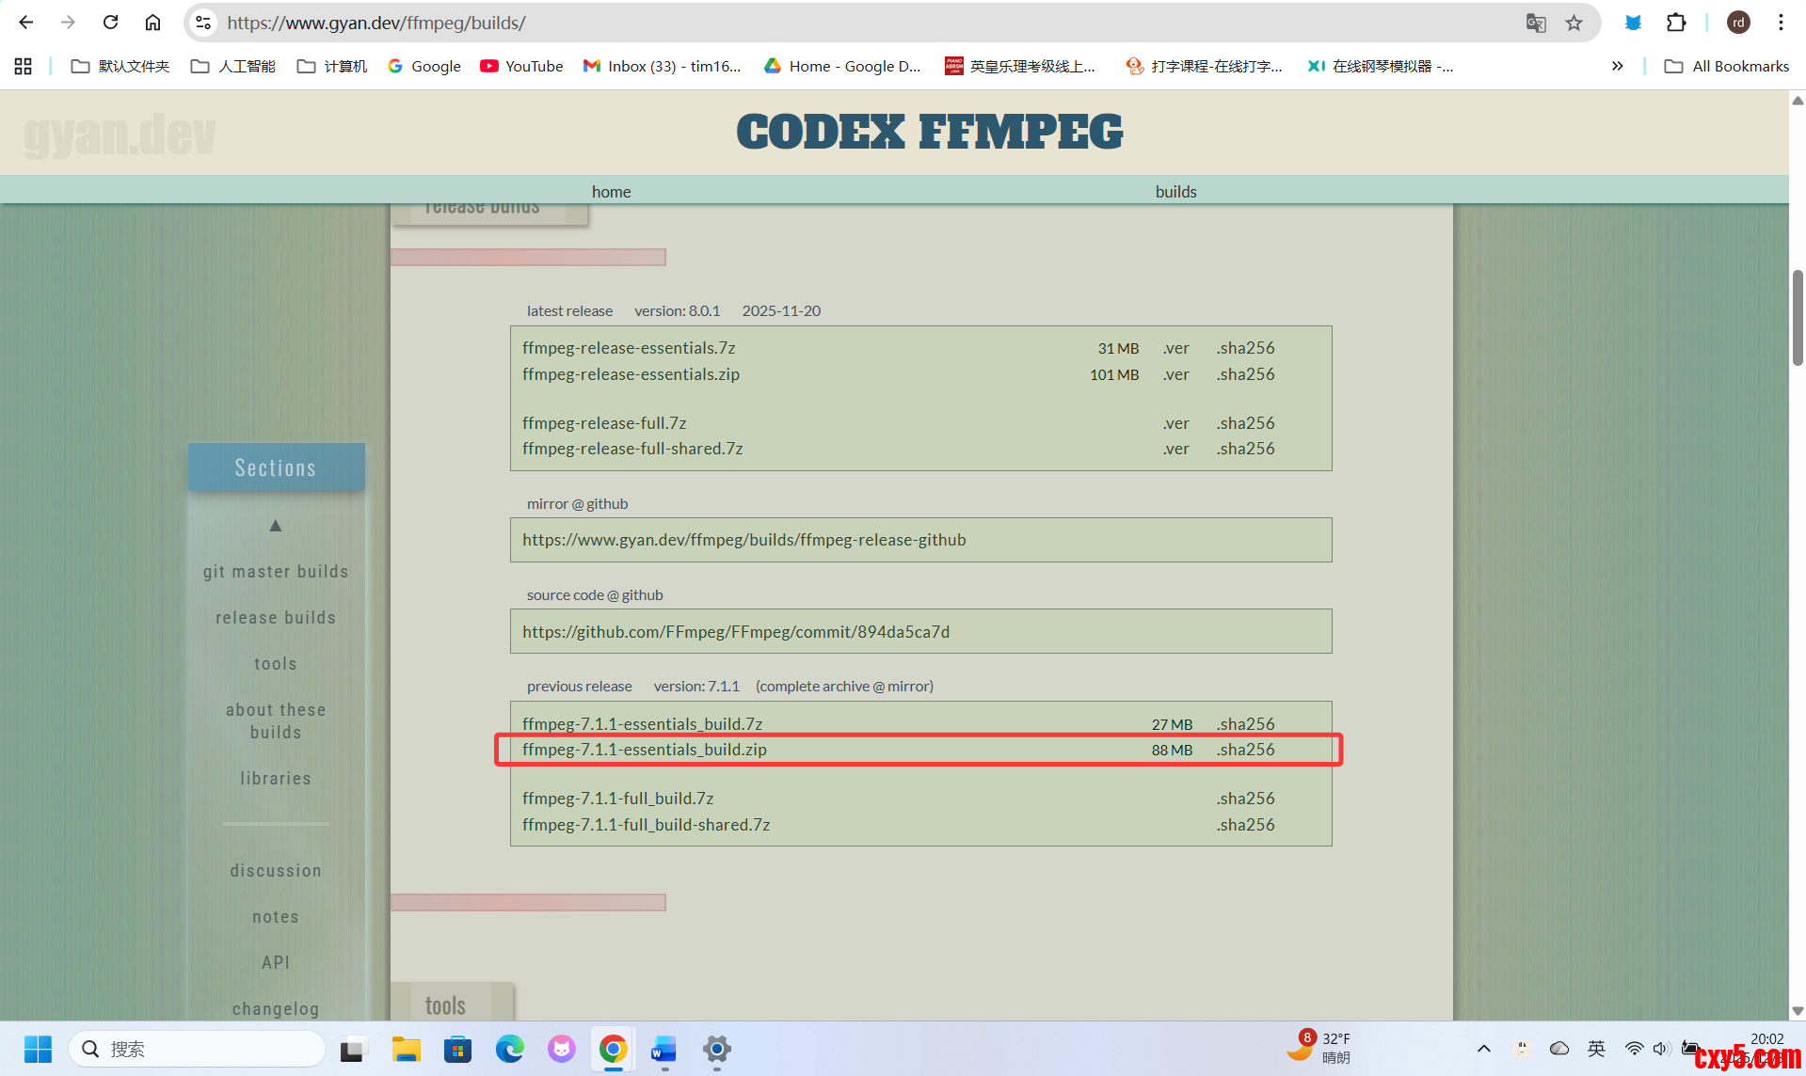Open Microsoft Word from the taskbar
Screen dimensions: 1806x1076
(x=664, y=1049)
